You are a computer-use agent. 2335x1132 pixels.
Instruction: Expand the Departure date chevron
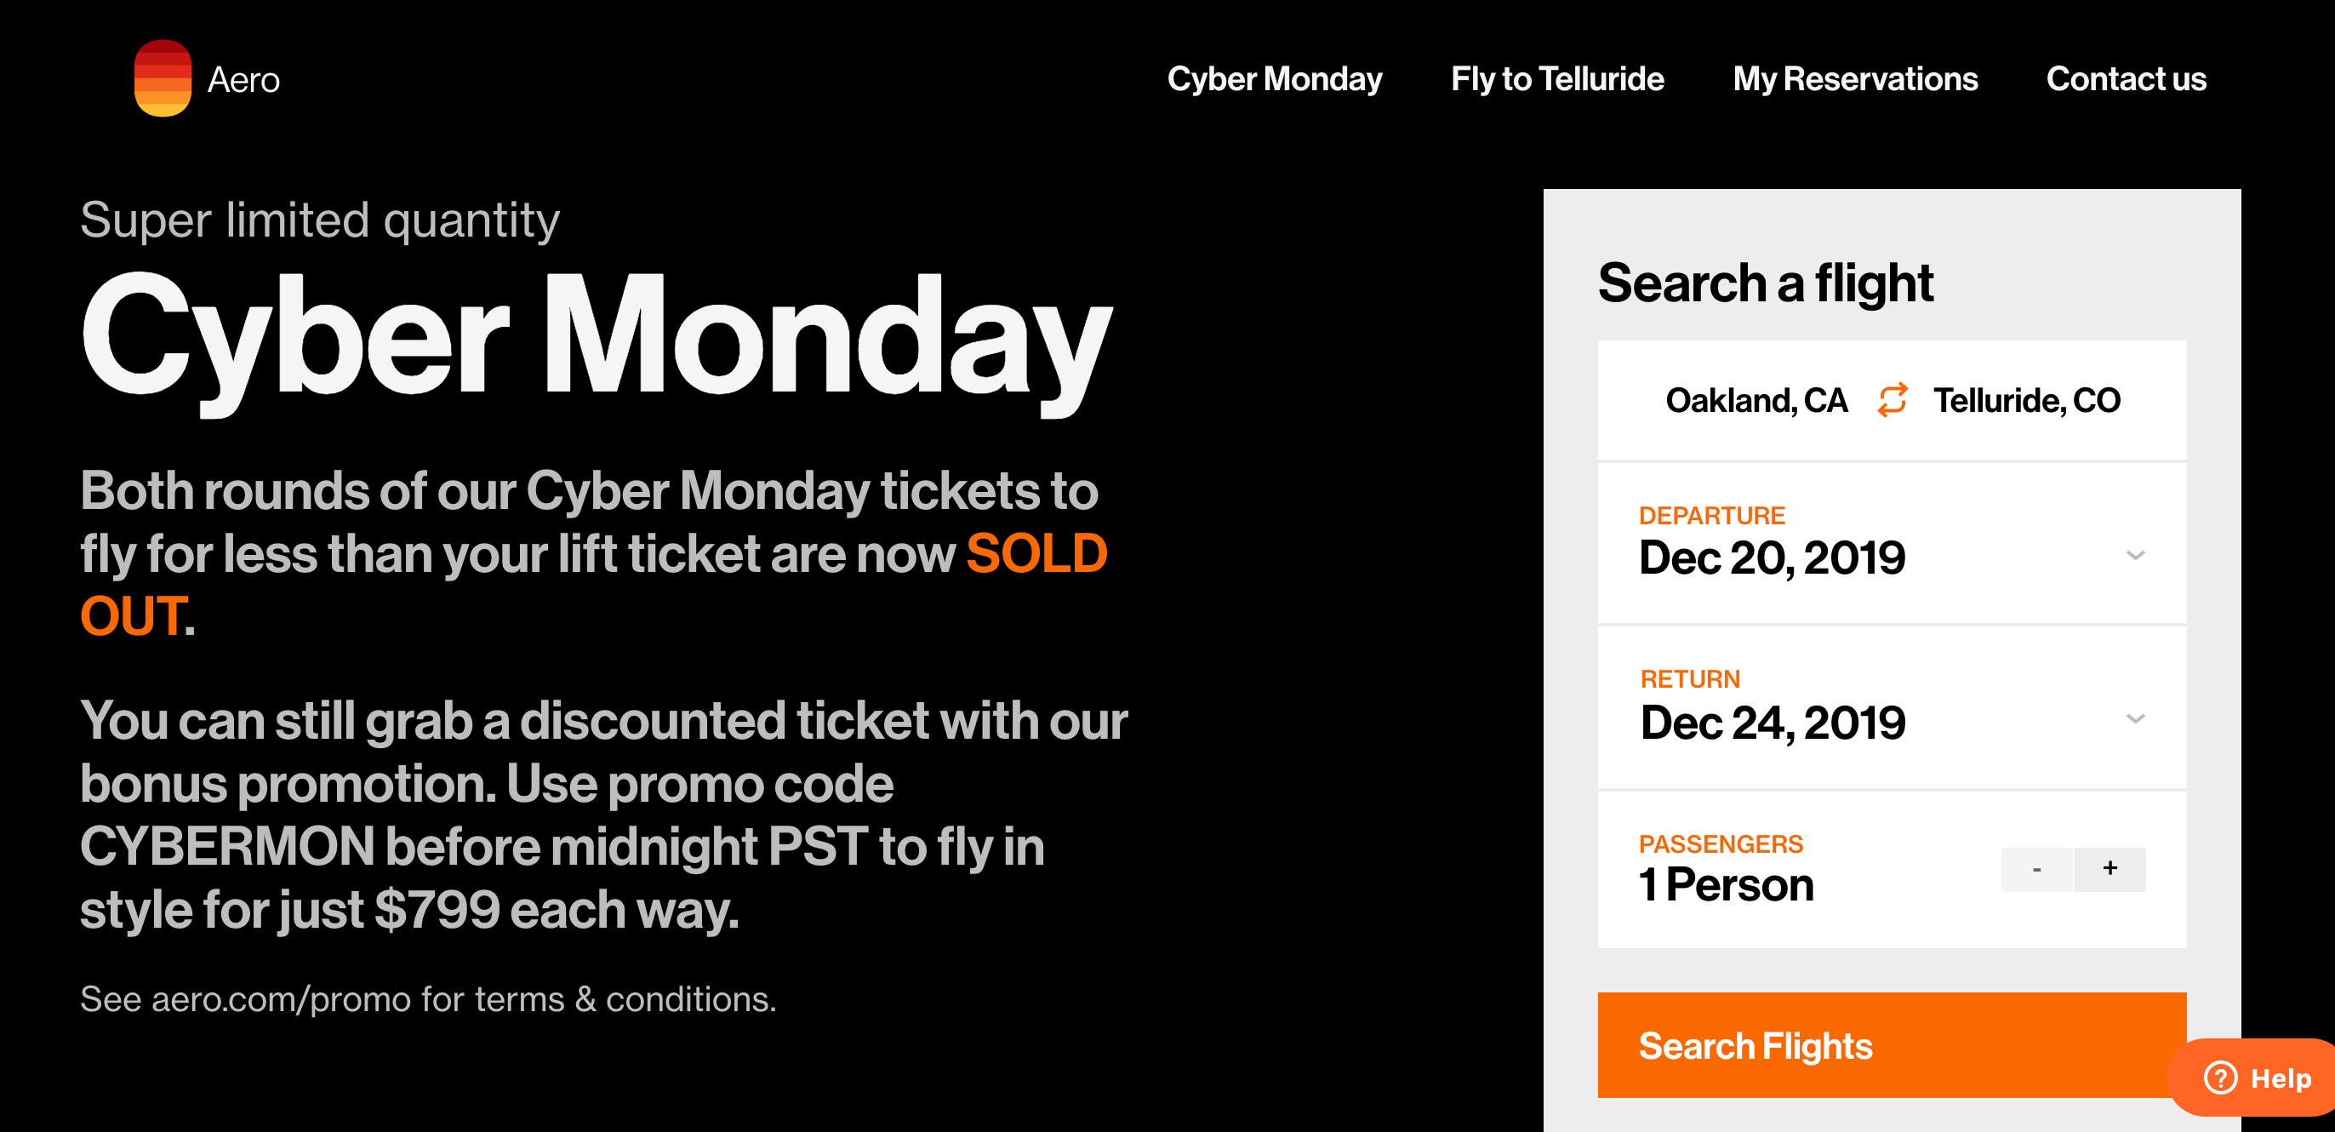coord(2135,555)
